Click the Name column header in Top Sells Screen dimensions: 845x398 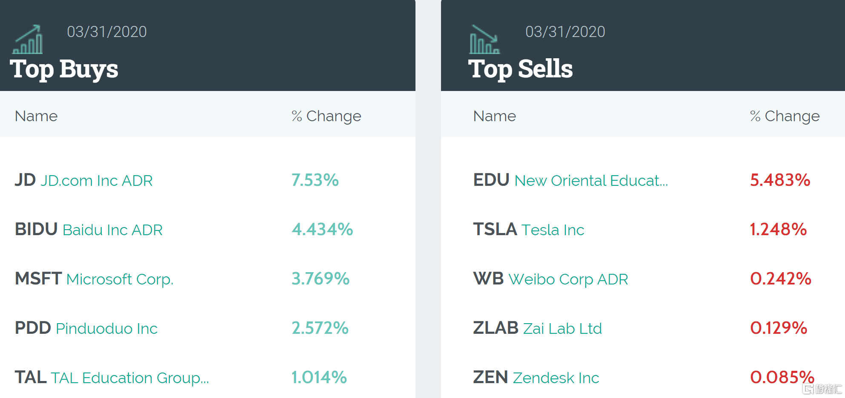(494, 116)
